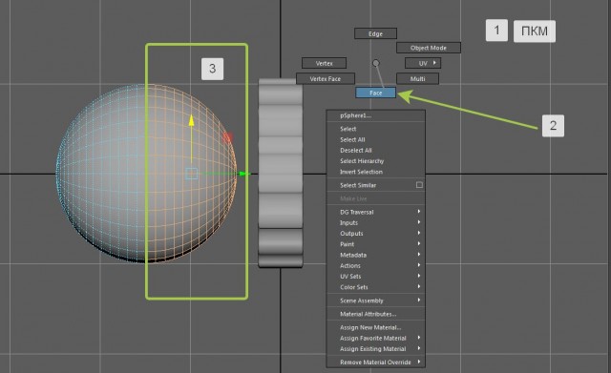Expand Actions submenu
The width and height of the screenshot is (611, 373).
375,265
